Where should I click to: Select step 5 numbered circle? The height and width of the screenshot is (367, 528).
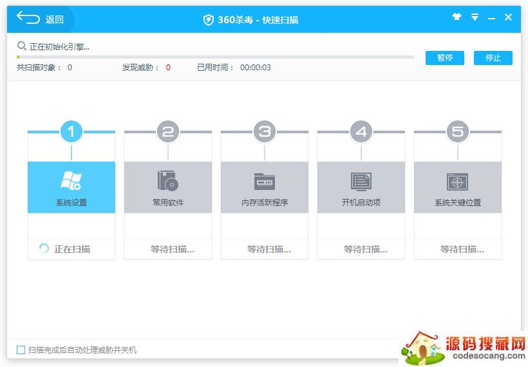click(x=458, y=132)
